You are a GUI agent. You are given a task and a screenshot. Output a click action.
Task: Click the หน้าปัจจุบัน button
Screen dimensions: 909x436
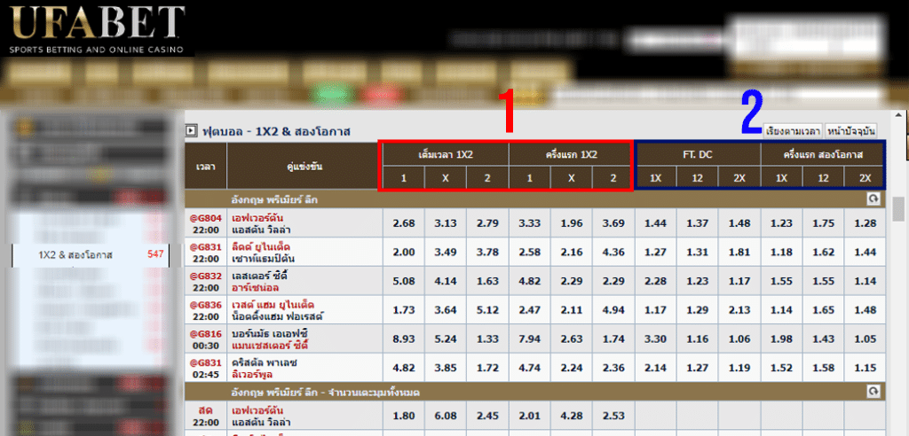click(851, 131)
